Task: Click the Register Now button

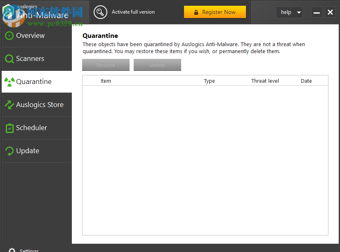Action: point(215,12)
